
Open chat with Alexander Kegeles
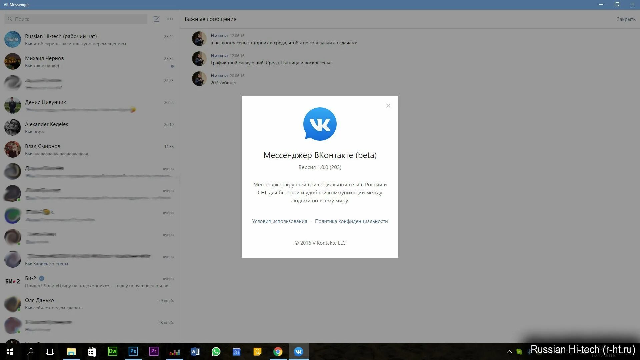pyautogui.click(x=89, y=127)
